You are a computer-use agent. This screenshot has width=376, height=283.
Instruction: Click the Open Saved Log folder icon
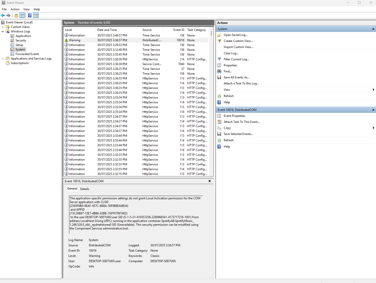coord(219,35)
